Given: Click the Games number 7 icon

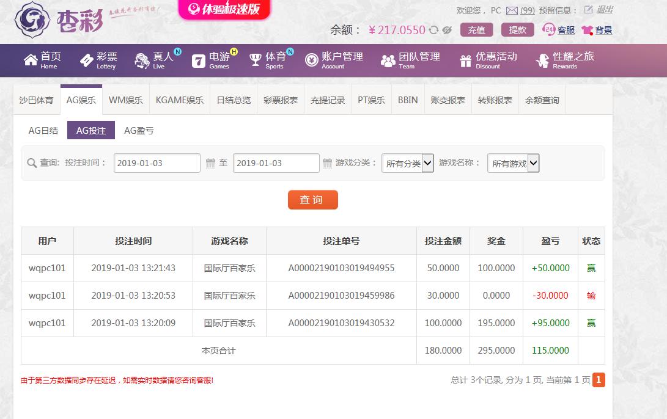Looking at the screenshot, I should 198,61.
